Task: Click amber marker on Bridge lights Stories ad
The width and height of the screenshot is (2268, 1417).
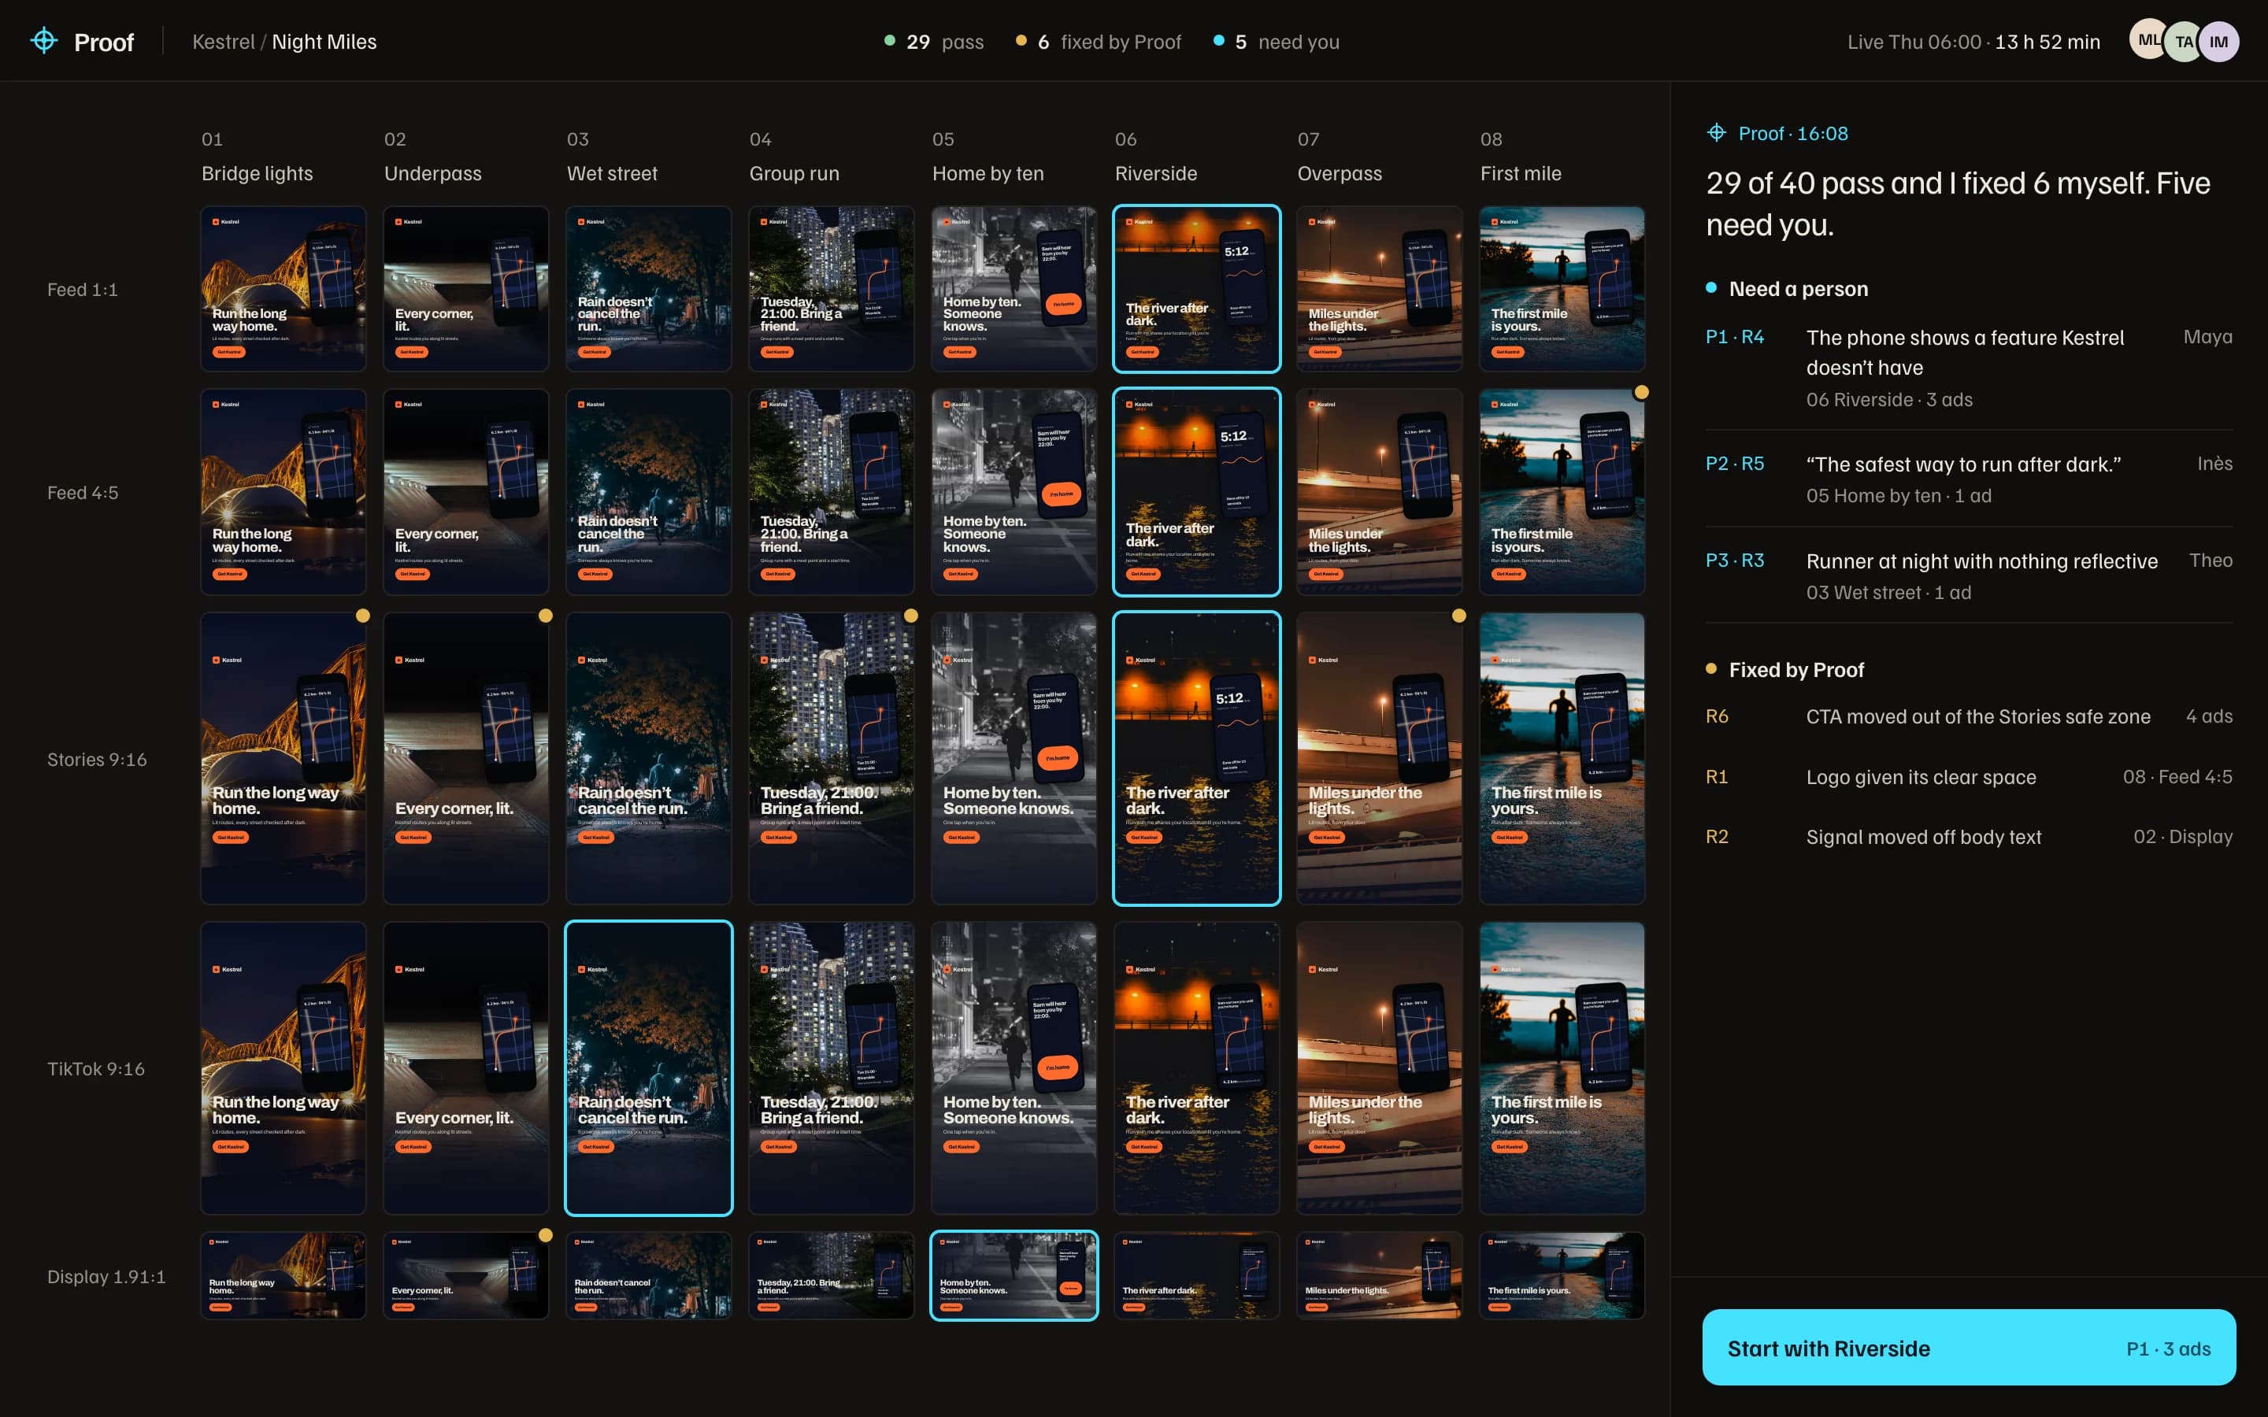Action: (x=363, y=616)
